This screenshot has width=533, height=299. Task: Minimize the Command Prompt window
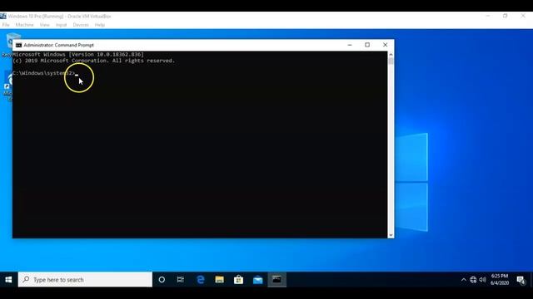[x=350, y=45]
